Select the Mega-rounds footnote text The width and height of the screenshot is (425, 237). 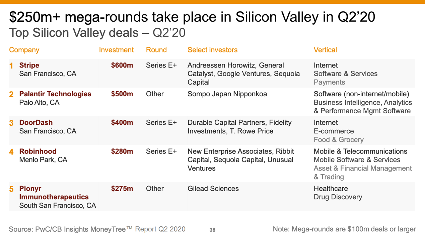tap(344, 229)
